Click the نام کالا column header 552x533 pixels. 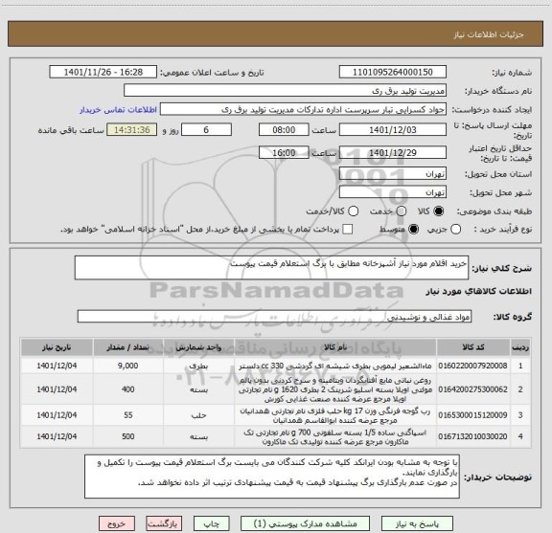coord(335,347)
